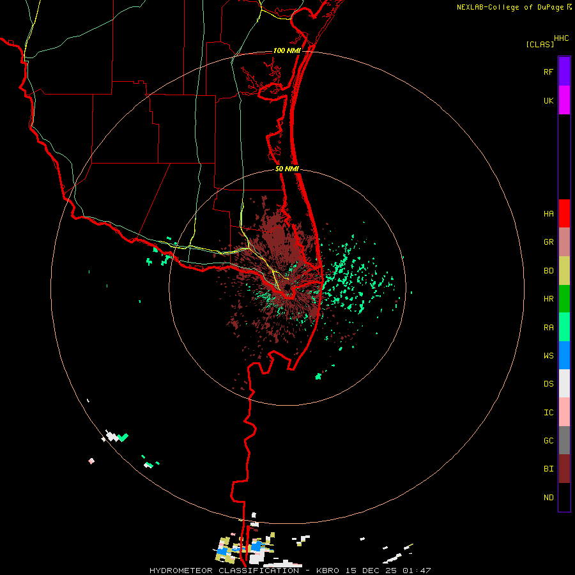Click the ND legend label
Screen dimensions: 575x575
click(x=549, y=497)
